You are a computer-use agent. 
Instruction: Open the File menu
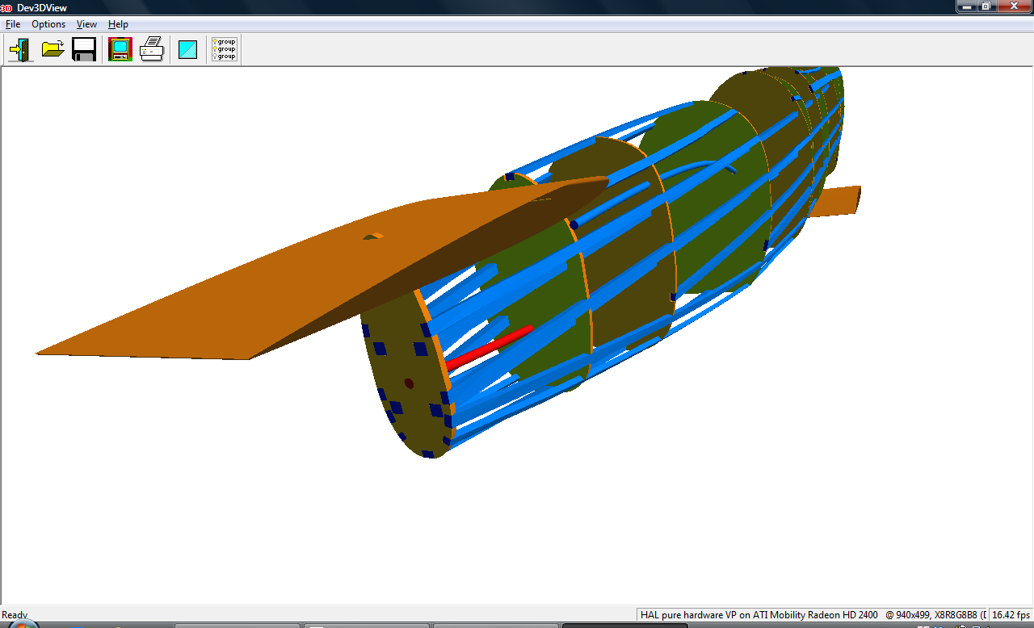(13, 24)
